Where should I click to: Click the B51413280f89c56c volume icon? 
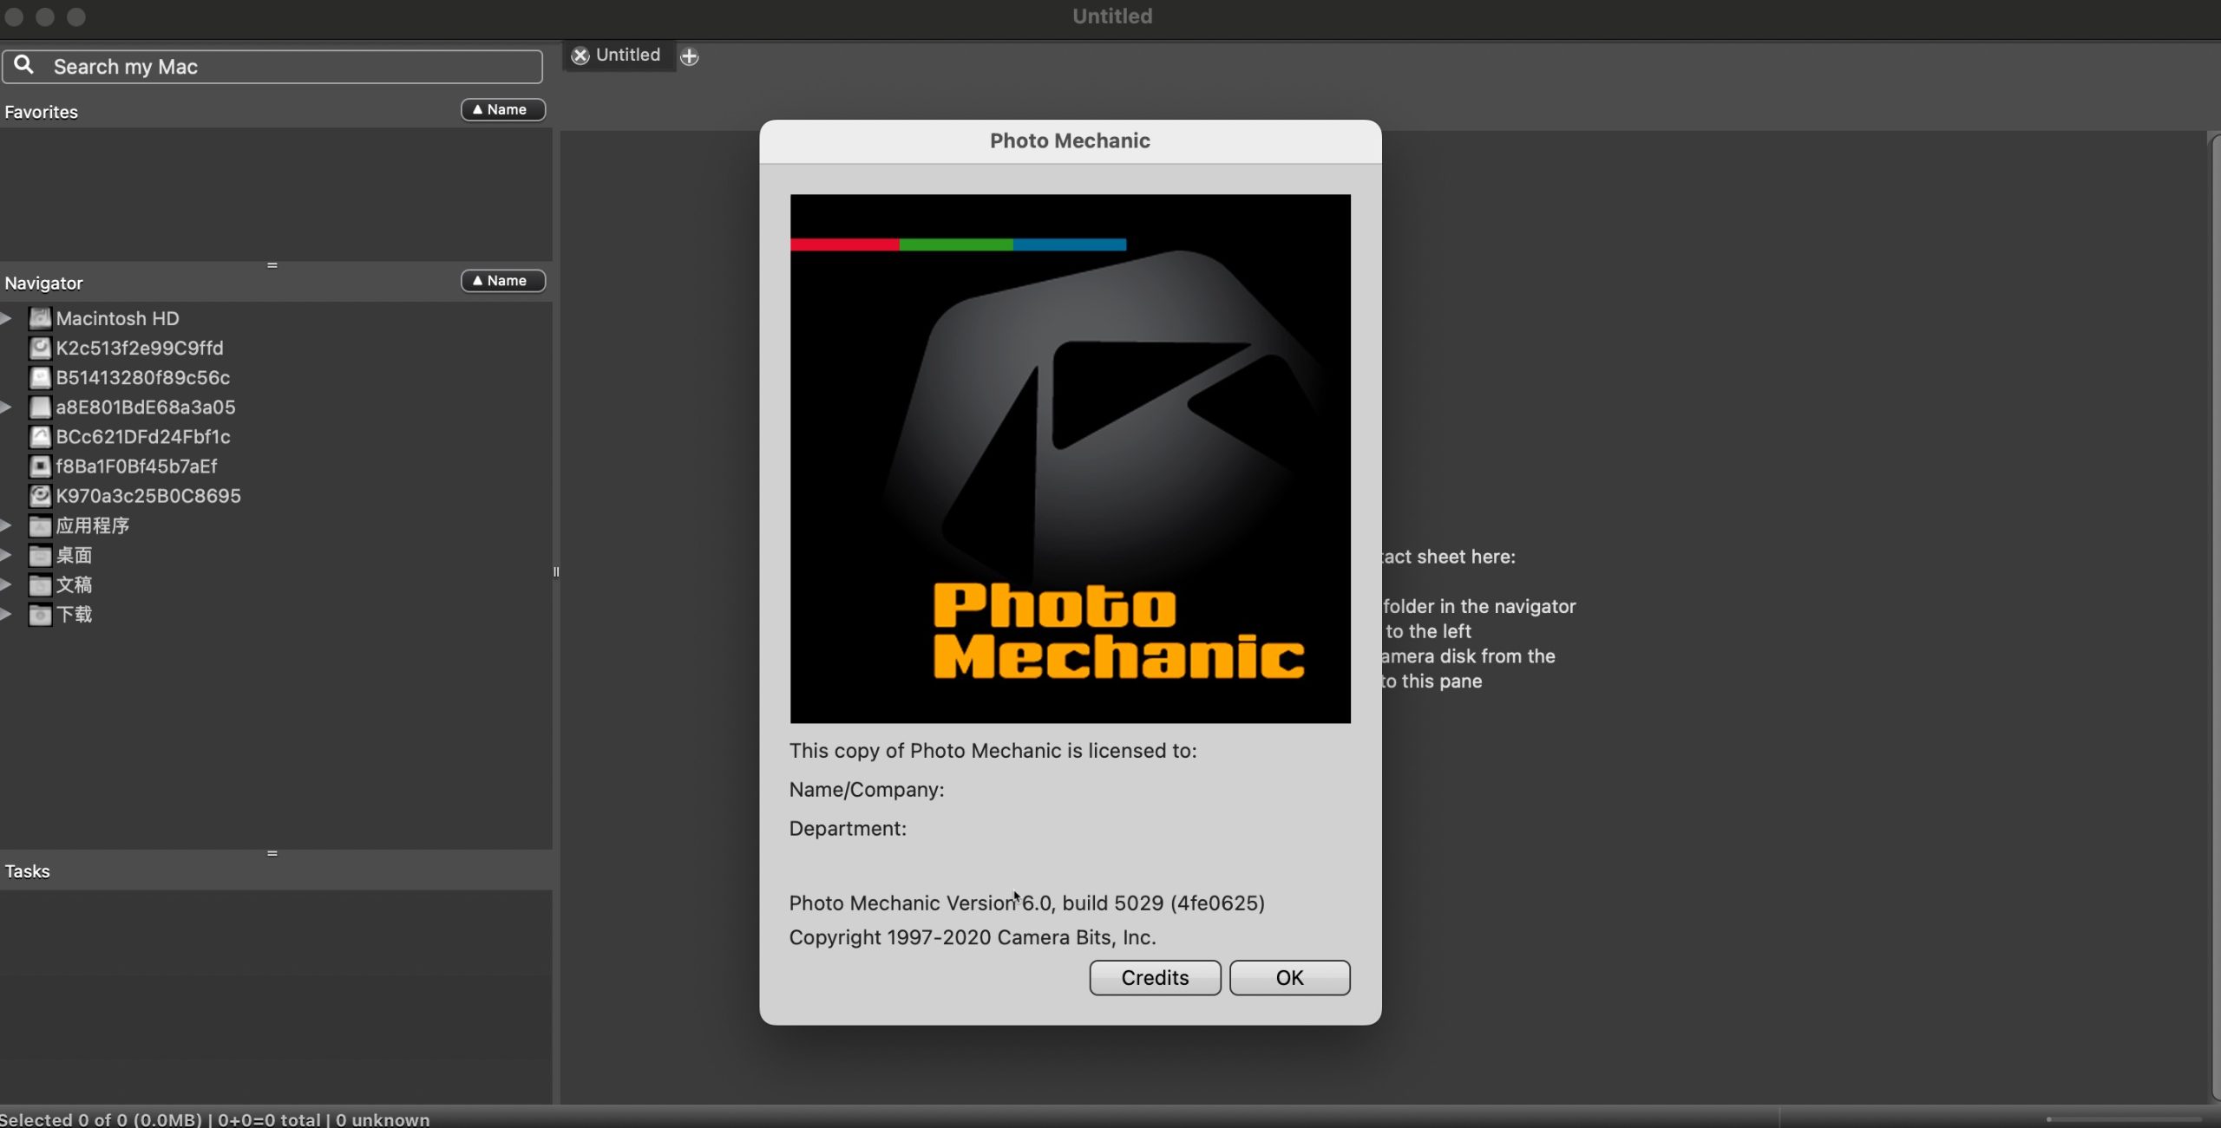(x=40, y=377)
